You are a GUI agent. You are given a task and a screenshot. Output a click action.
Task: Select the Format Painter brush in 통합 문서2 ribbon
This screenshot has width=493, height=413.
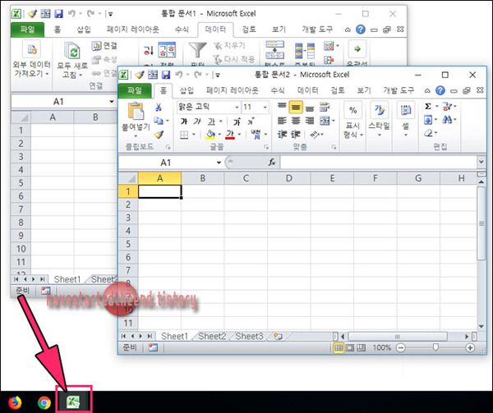click(159, 135)
